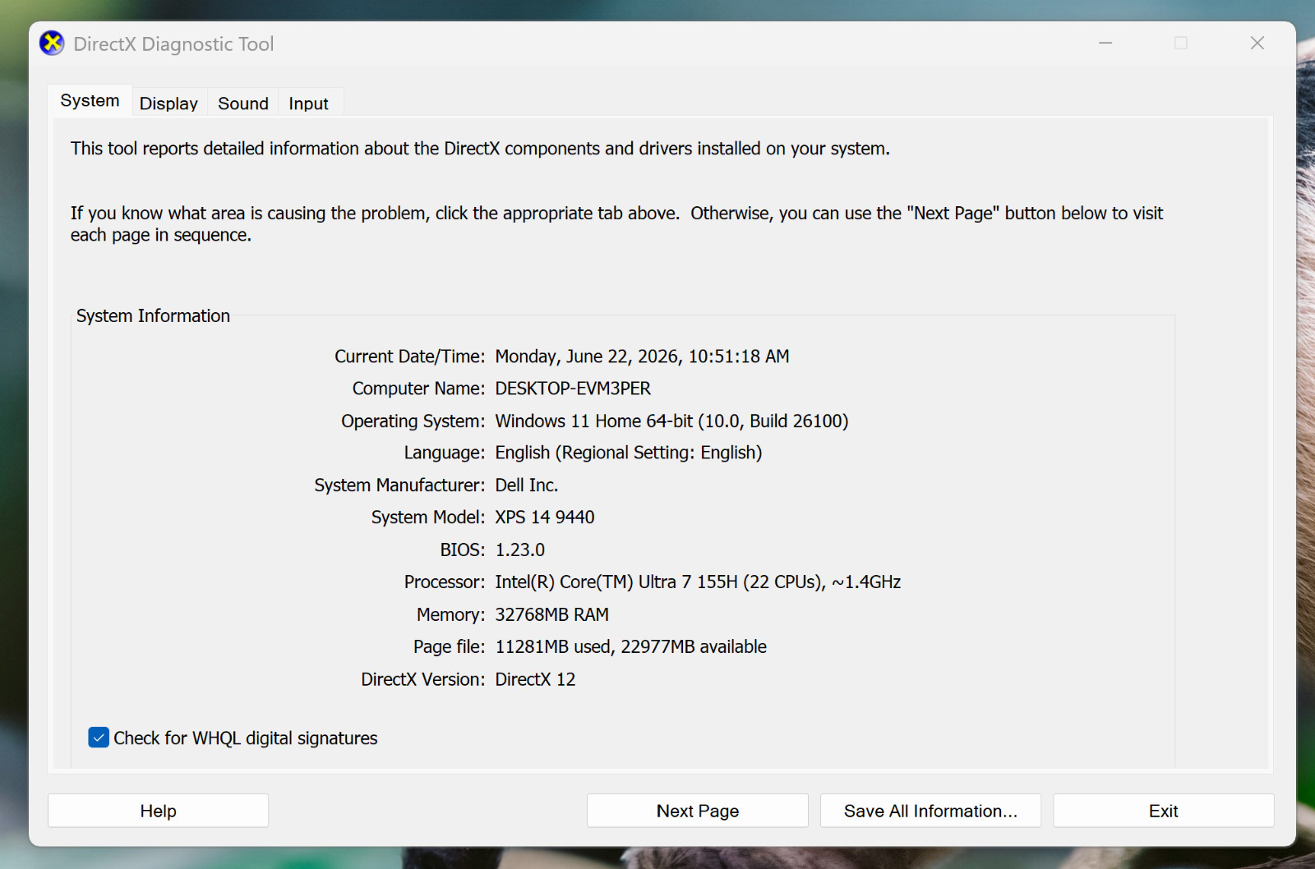Click the 'DirectX 12' version value
The width and height of the screenshot is (1315, 869).
[535, 680]
